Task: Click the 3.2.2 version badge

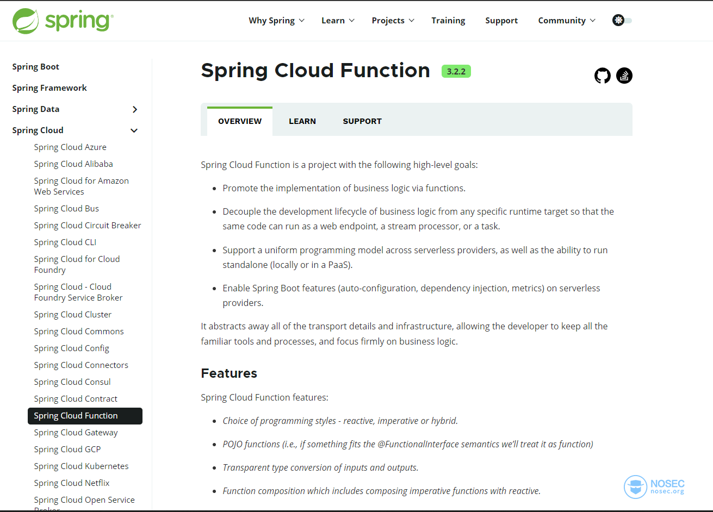Action: point(456,71)
